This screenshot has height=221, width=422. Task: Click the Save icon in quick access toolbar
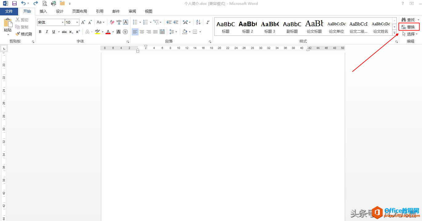14,4
